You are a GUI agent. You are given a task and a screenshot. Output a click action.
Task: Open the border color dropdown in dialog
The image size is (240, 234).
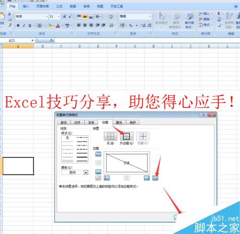point(86,172)
